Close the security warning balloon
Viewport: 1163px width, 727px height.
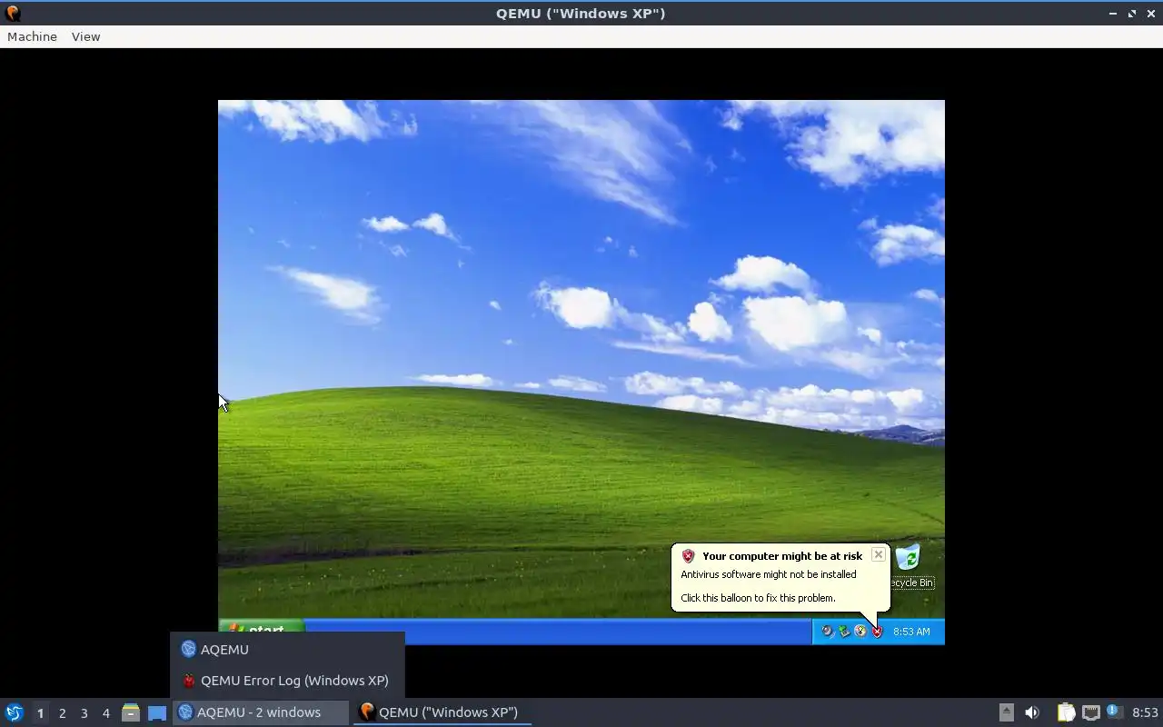878,554
